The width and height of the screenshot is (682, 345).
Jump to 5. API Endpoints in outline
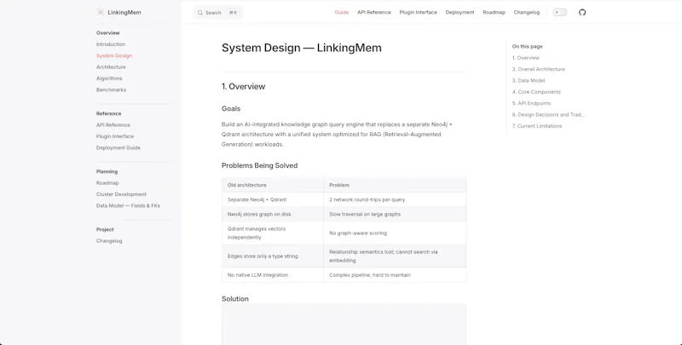tap(531, 103)
